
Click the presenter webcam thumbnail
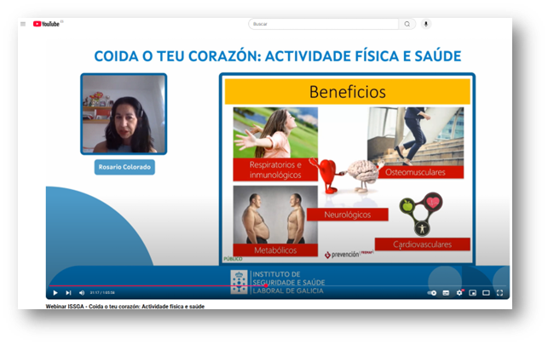pos(124,113)
